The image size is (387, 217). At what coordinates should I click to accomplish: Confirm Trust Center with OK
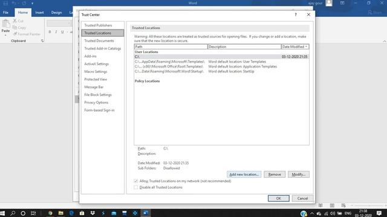click(x=278, y=198)
